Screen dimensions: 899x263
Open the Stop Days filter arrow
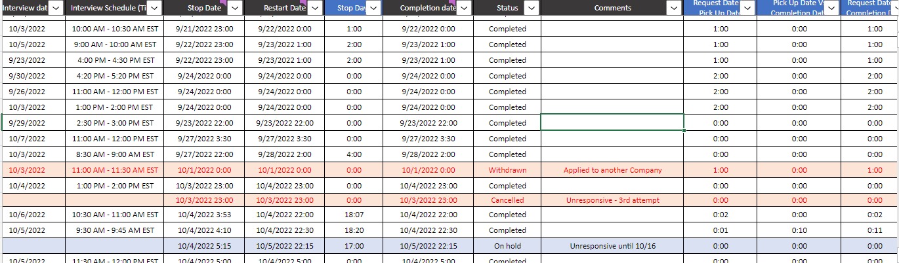point(373,8)
